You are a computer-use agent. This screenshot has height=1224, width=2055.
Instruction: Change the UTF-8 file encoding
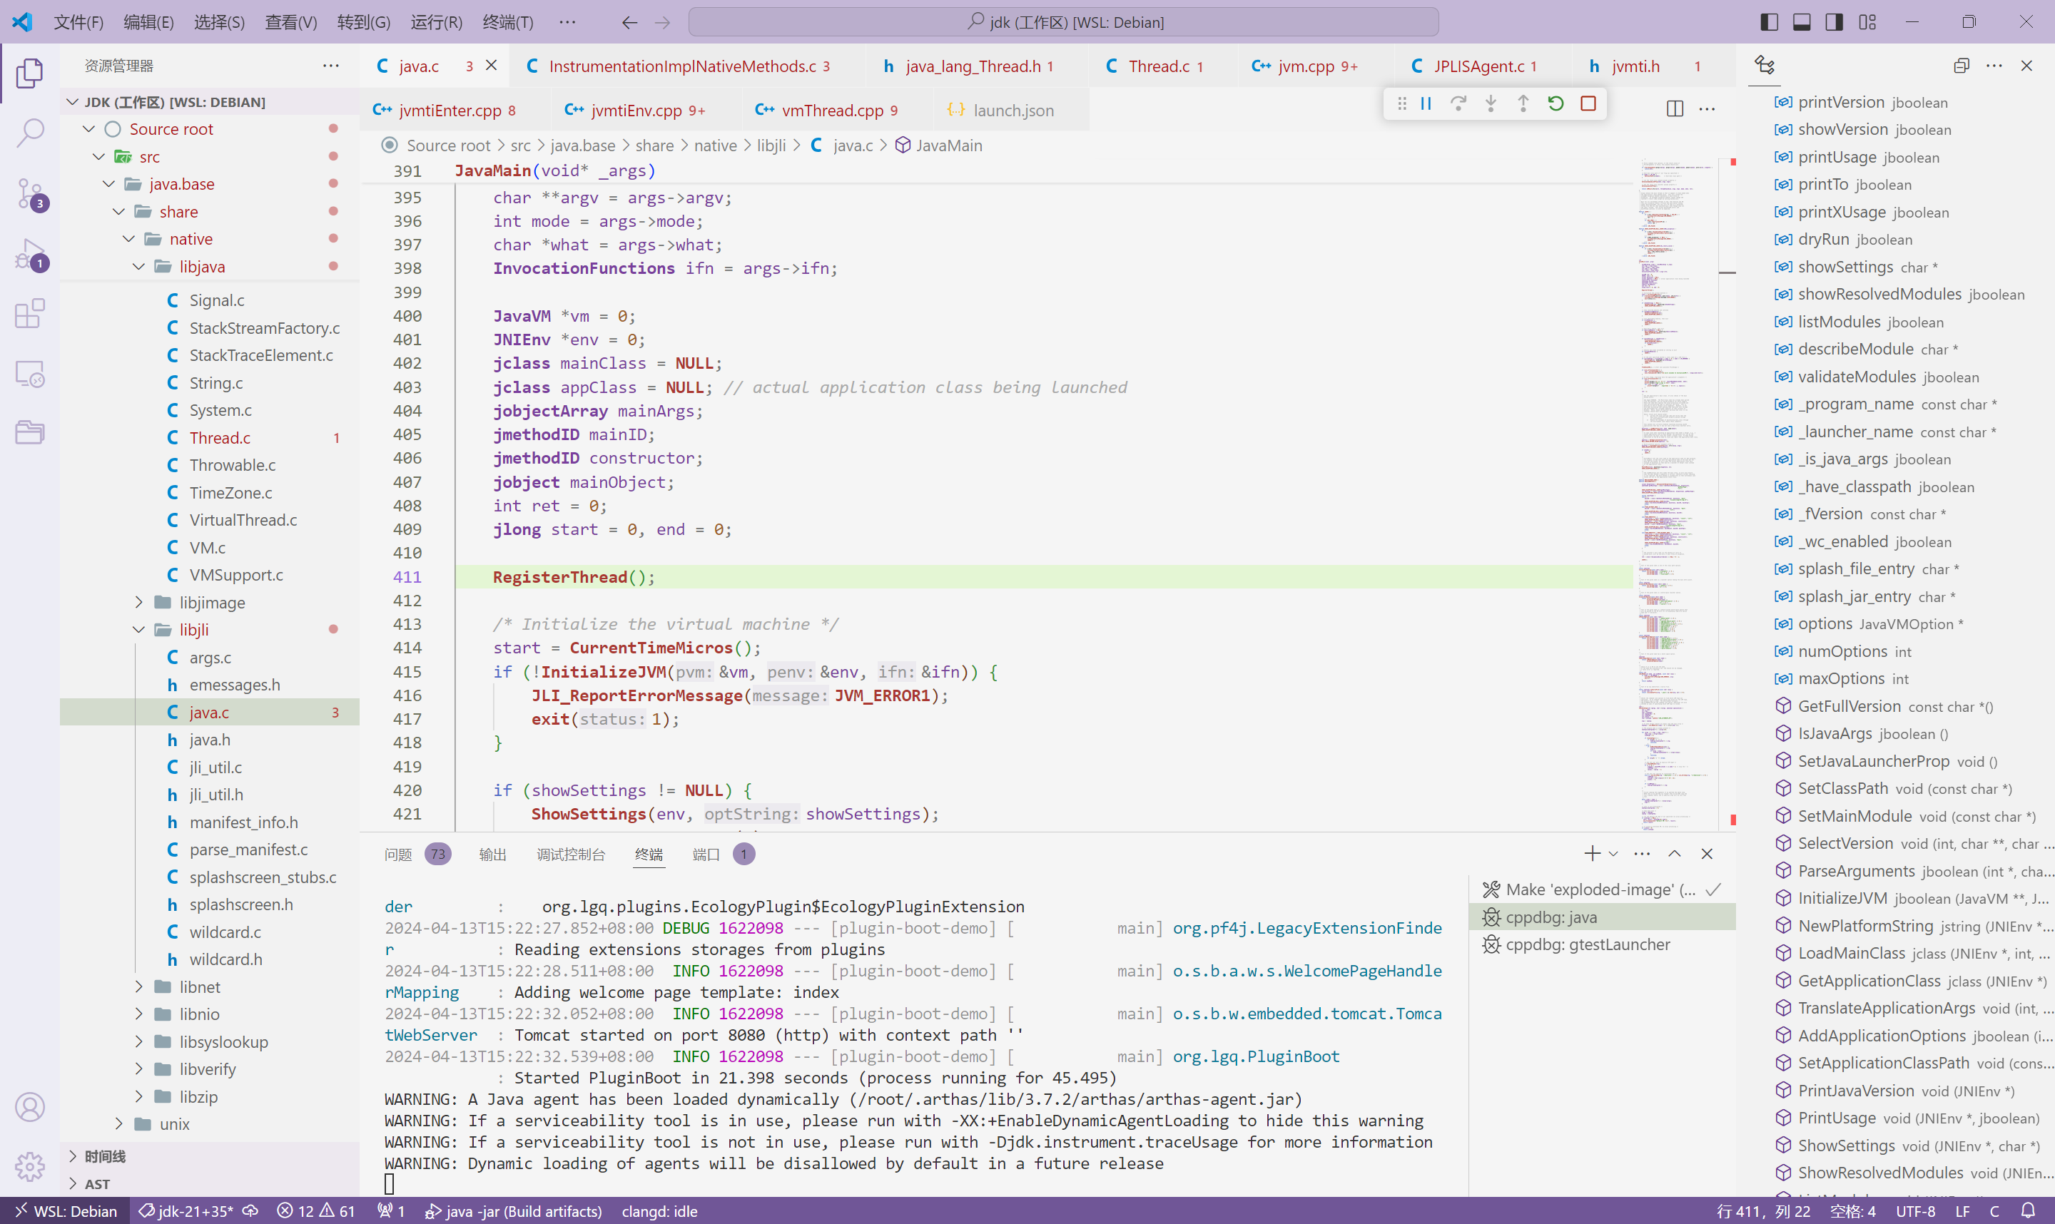tap(1916, 1210)
